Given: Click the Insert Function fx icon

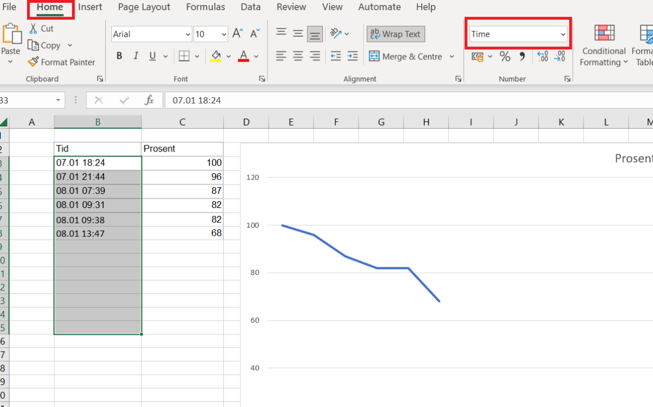Looking at the screenshot, I should pyautogui.click(x=149, y=101).
